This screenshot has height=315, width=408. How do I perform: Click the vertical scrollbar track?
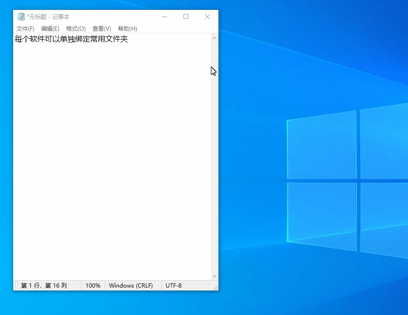coord(215,157)
